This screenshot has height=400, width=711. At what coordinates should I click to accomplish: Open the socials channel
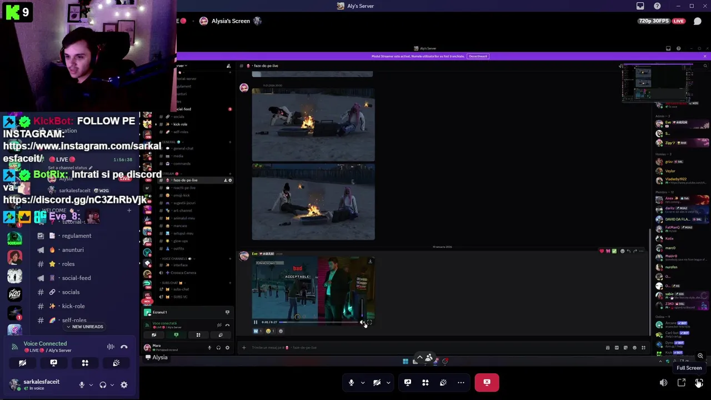point(83,292)
